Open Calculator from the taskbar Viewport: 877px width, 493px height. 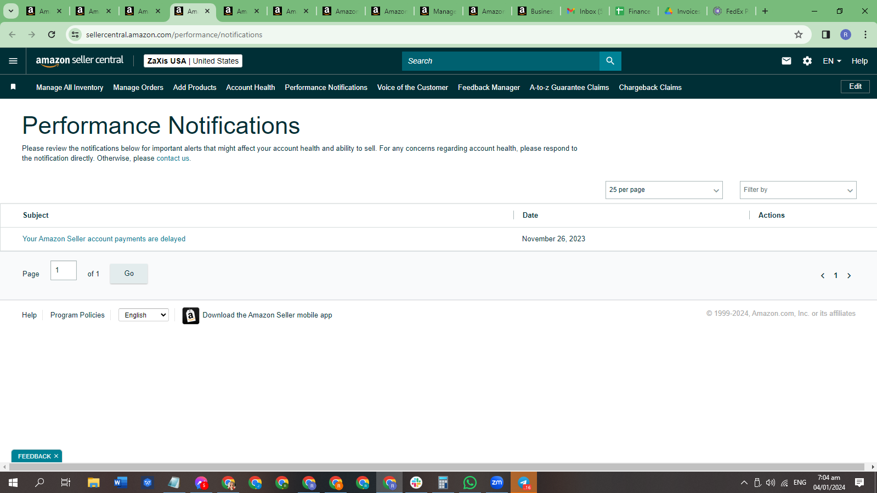(443, 483)
